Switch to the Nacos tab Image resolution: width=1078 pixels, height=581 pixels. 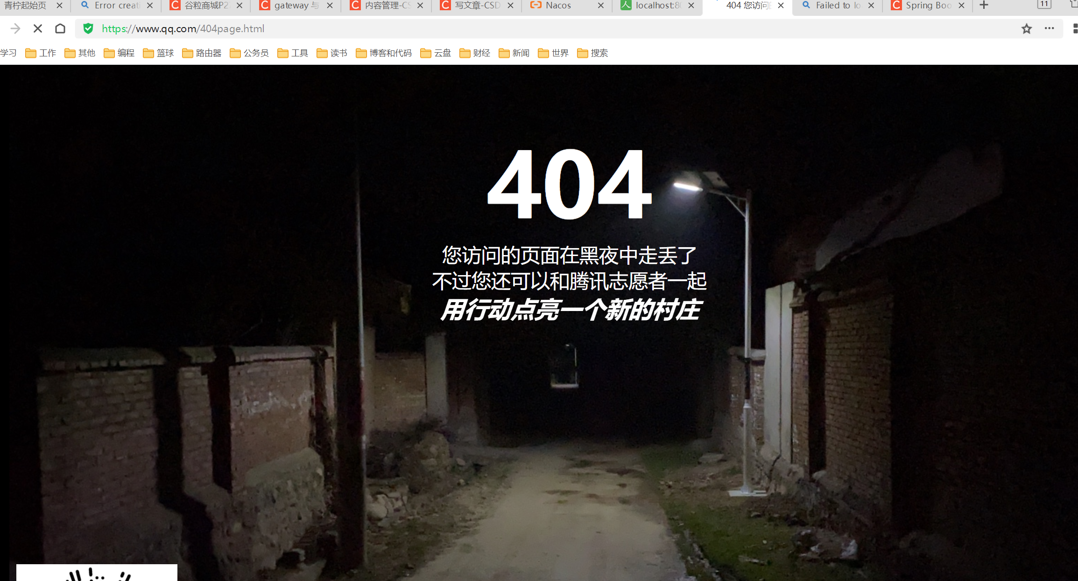[x=558, y=5]
